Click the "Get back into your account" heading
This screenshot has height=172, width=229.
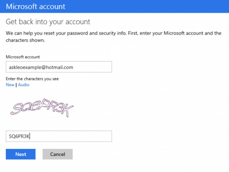click(x=48, y=22)
